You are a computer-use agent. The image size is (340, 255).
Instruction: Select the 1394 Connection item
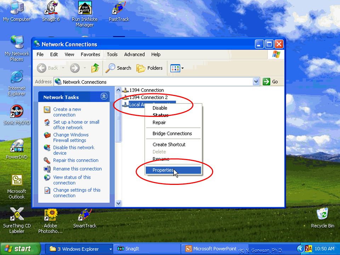click(143, 90)
